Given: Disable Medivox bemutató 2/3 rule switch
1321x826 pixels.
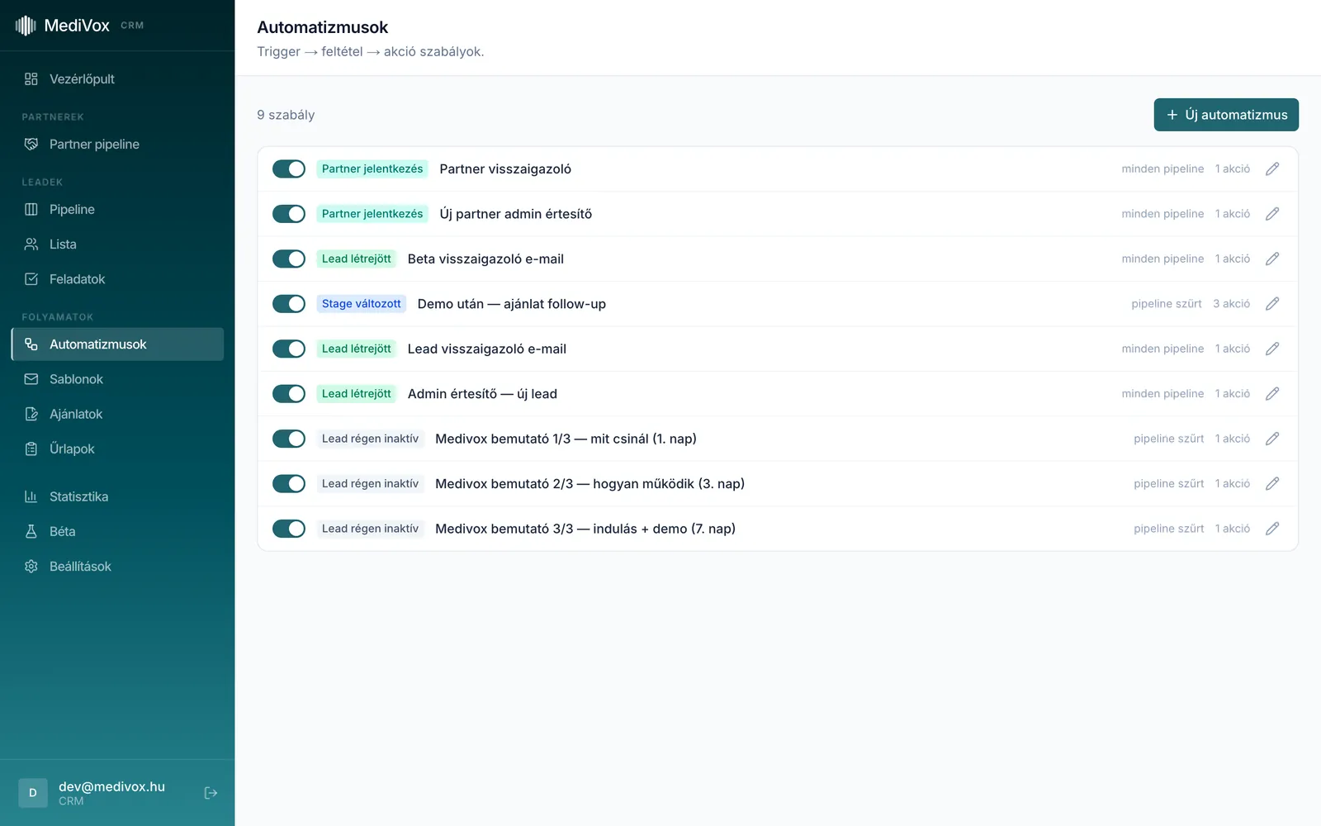Looking at the screenshot, I should (289, 484).
